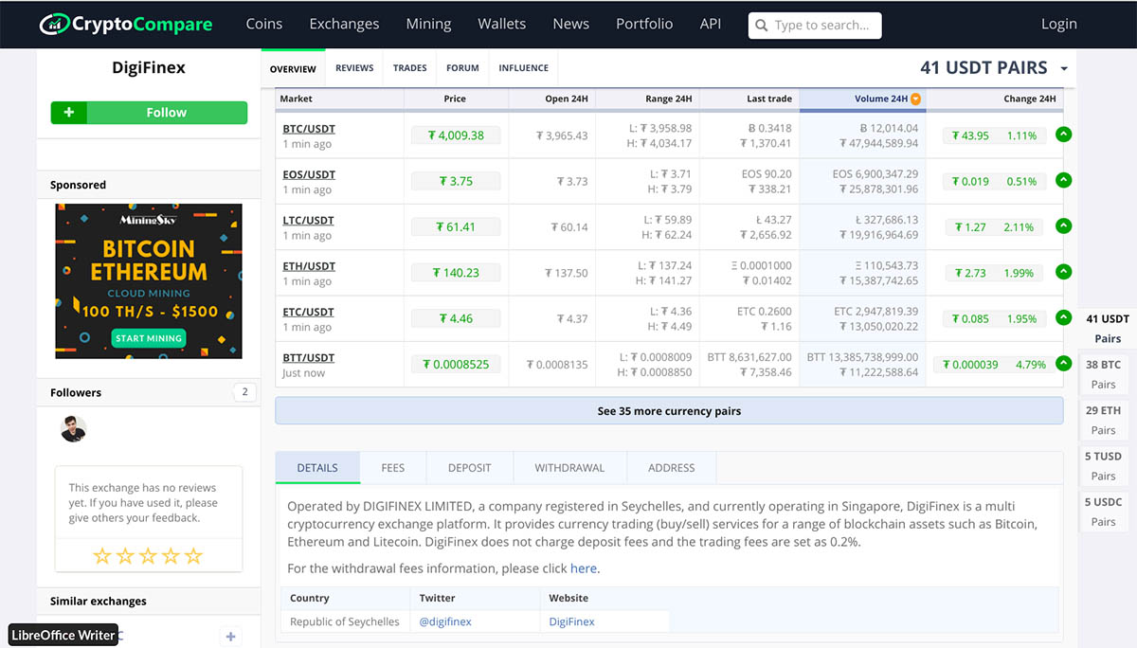Rate the exchange with the fifth star
This screenshot has height=648, width=1137.
tap(193, 556)
